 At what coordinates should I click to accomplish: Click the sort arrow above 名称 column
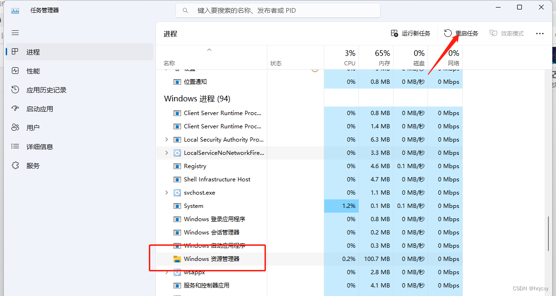pos(209,50)
